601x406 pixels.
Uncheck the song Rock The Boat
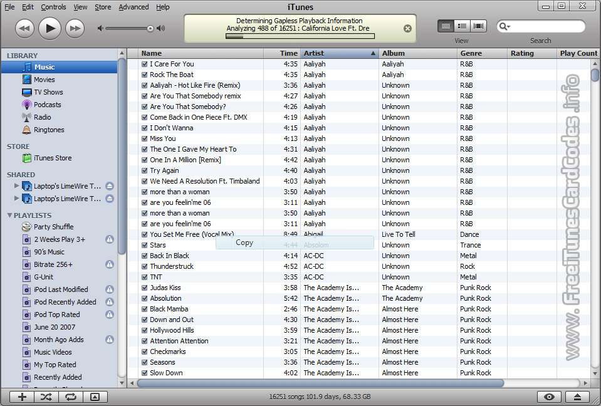tap(145, 75)
